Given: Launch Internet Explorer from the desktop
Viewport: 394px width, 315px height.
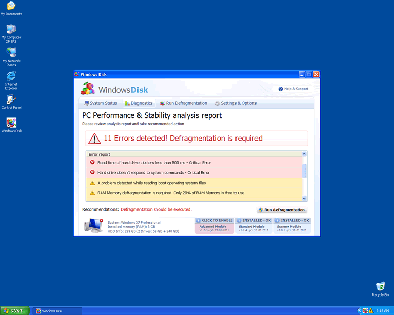Looking at the screenshot, I should (11, 76).
